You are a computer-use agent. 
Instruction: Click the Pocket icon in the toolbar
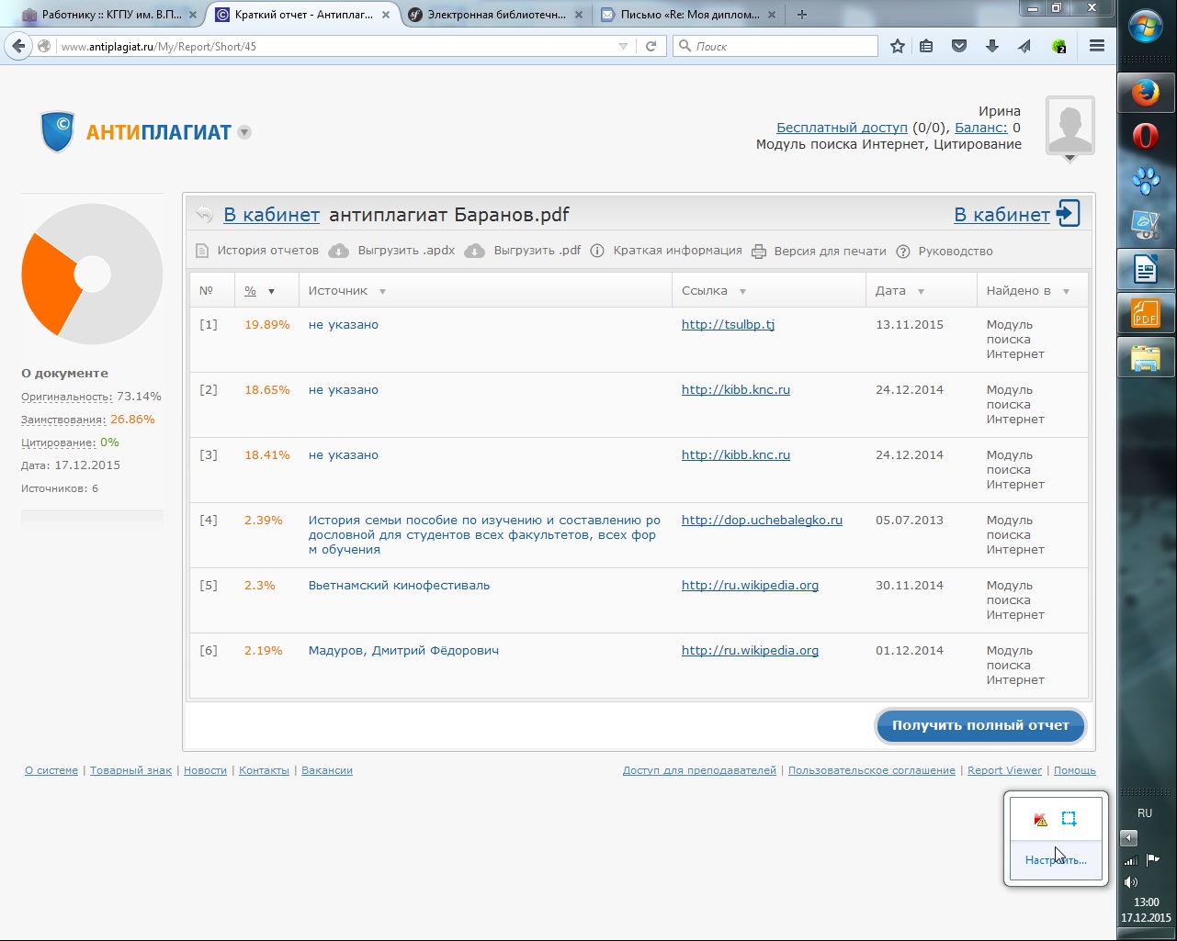(959, 46)
